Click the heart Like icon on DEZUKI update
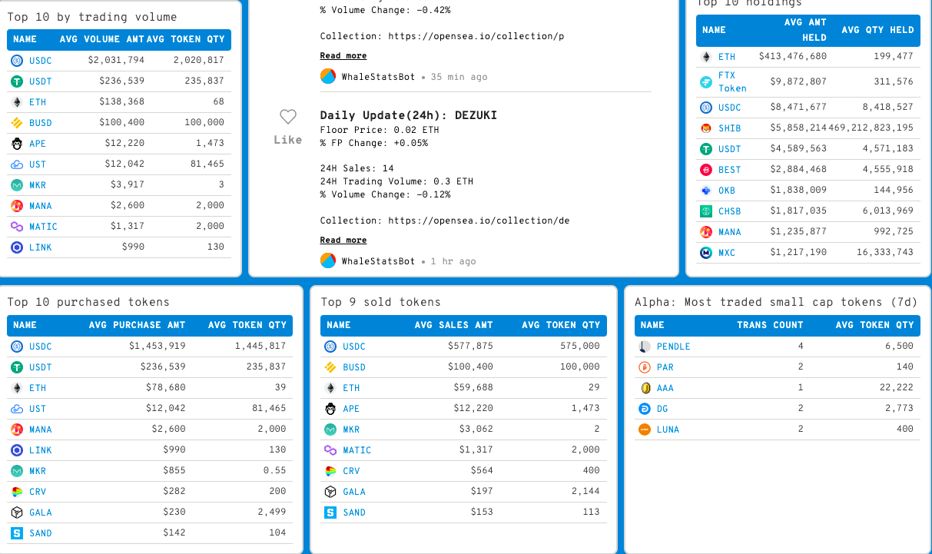 click(288, 117)
